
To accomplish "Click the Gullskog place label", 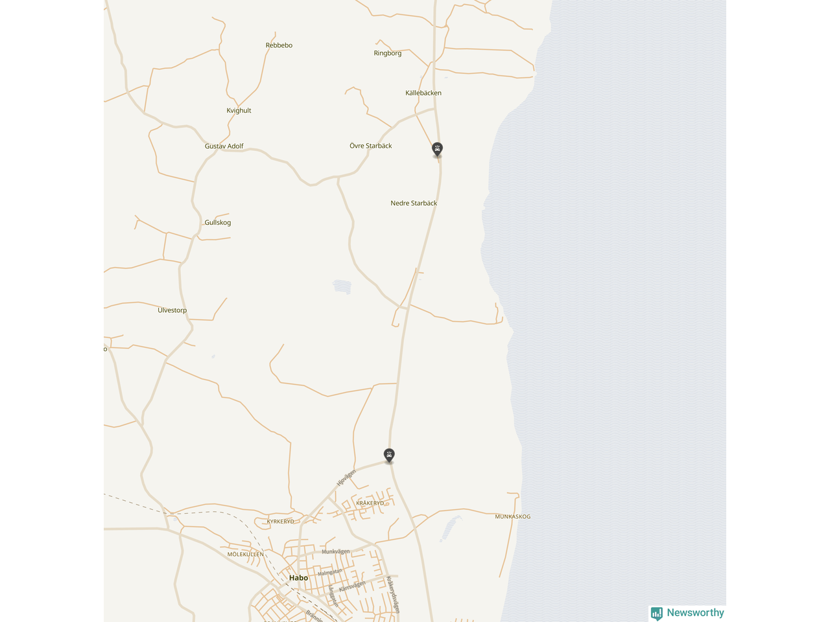I will pos(218,223).
